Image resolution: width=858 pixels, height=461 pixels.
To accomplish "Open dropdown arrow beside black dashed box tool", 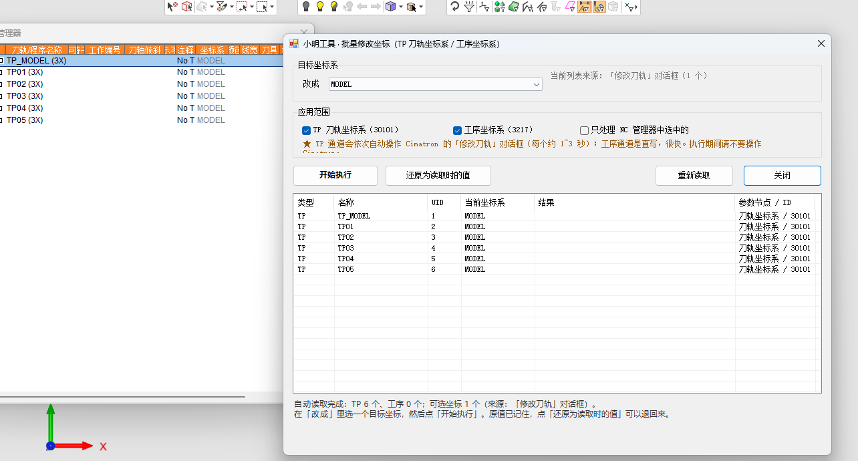I will (x=272, y=7).
